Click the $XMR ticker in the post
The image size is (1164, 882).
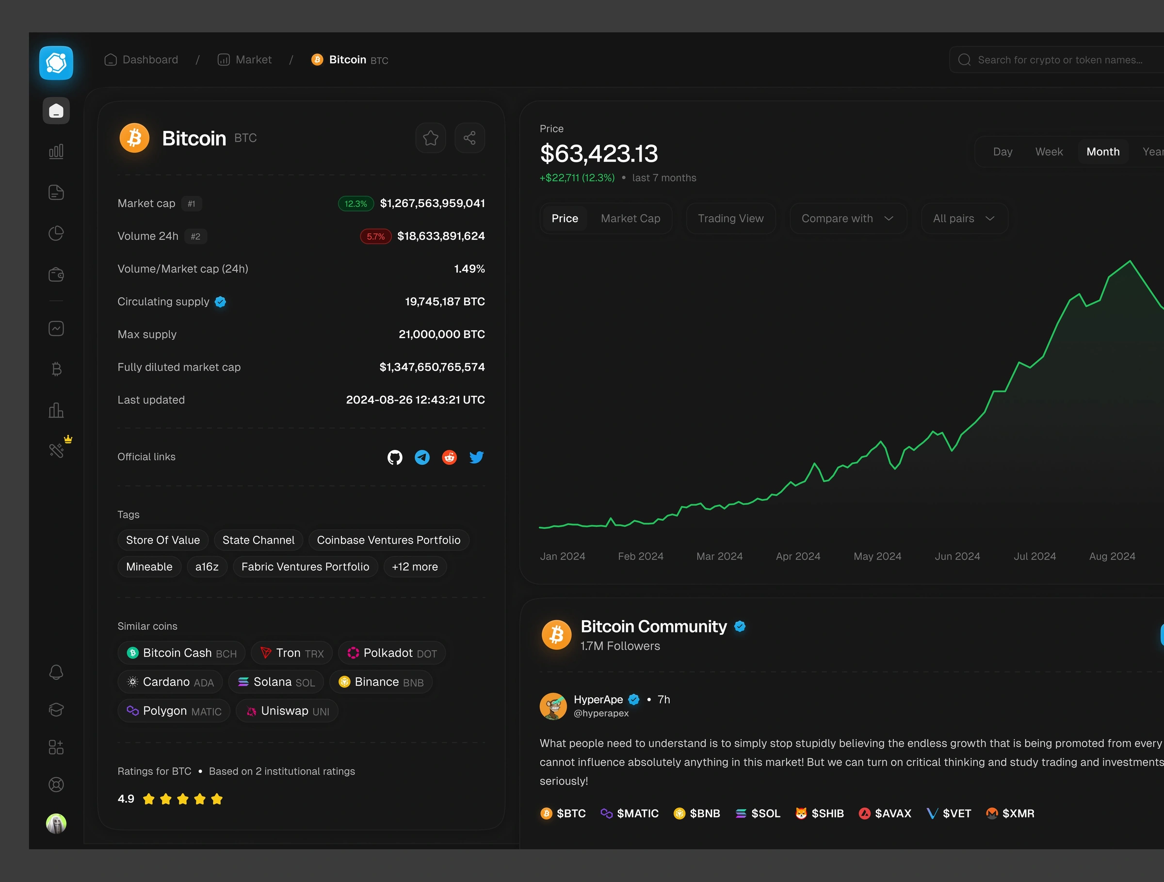pos(1010,814)
